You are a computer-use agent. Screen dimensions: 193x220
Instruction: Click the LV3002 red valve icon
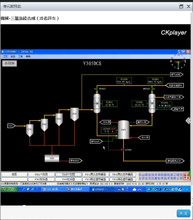pyautogui.click(x=122, y=150)
